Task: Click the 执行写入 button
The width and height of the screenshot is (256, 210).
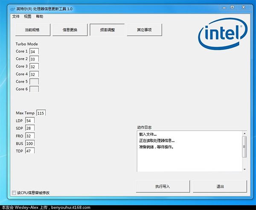Action: [x=163, y=187]
